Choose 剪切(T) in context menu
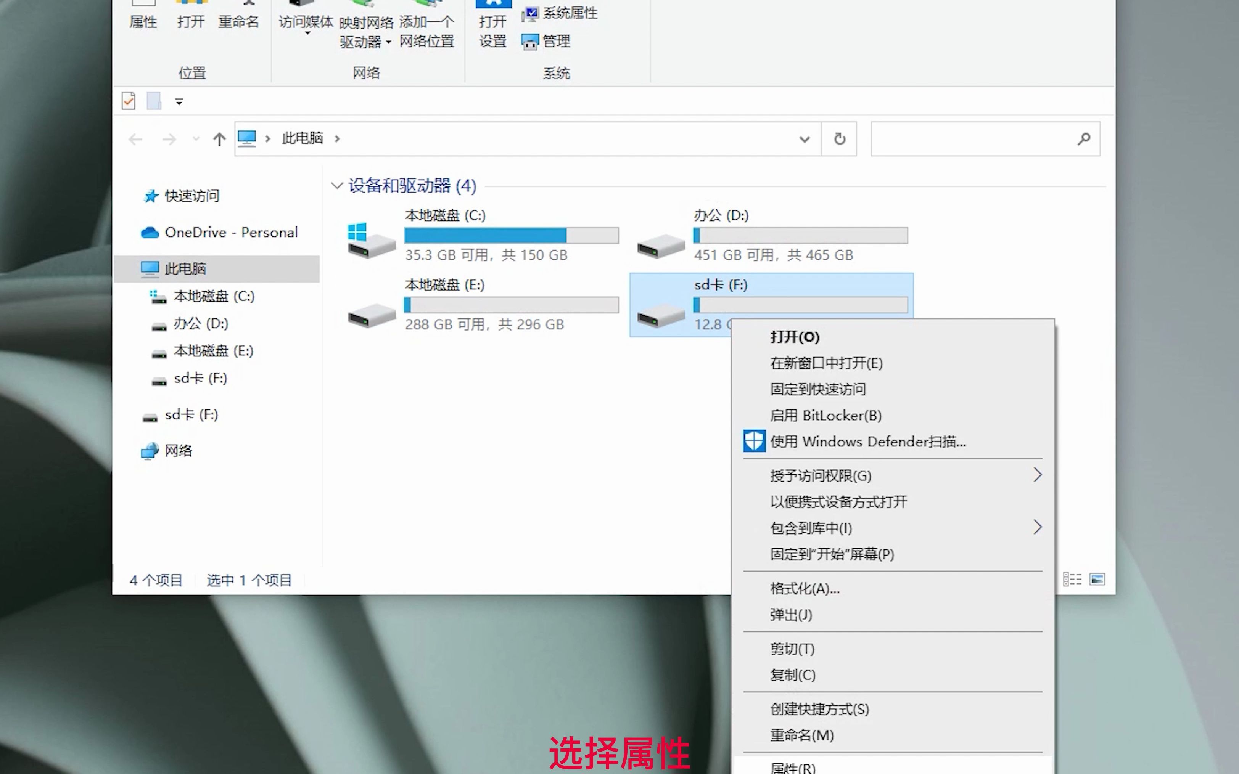Screen dimensions: 1239x774 pos(893,649)
